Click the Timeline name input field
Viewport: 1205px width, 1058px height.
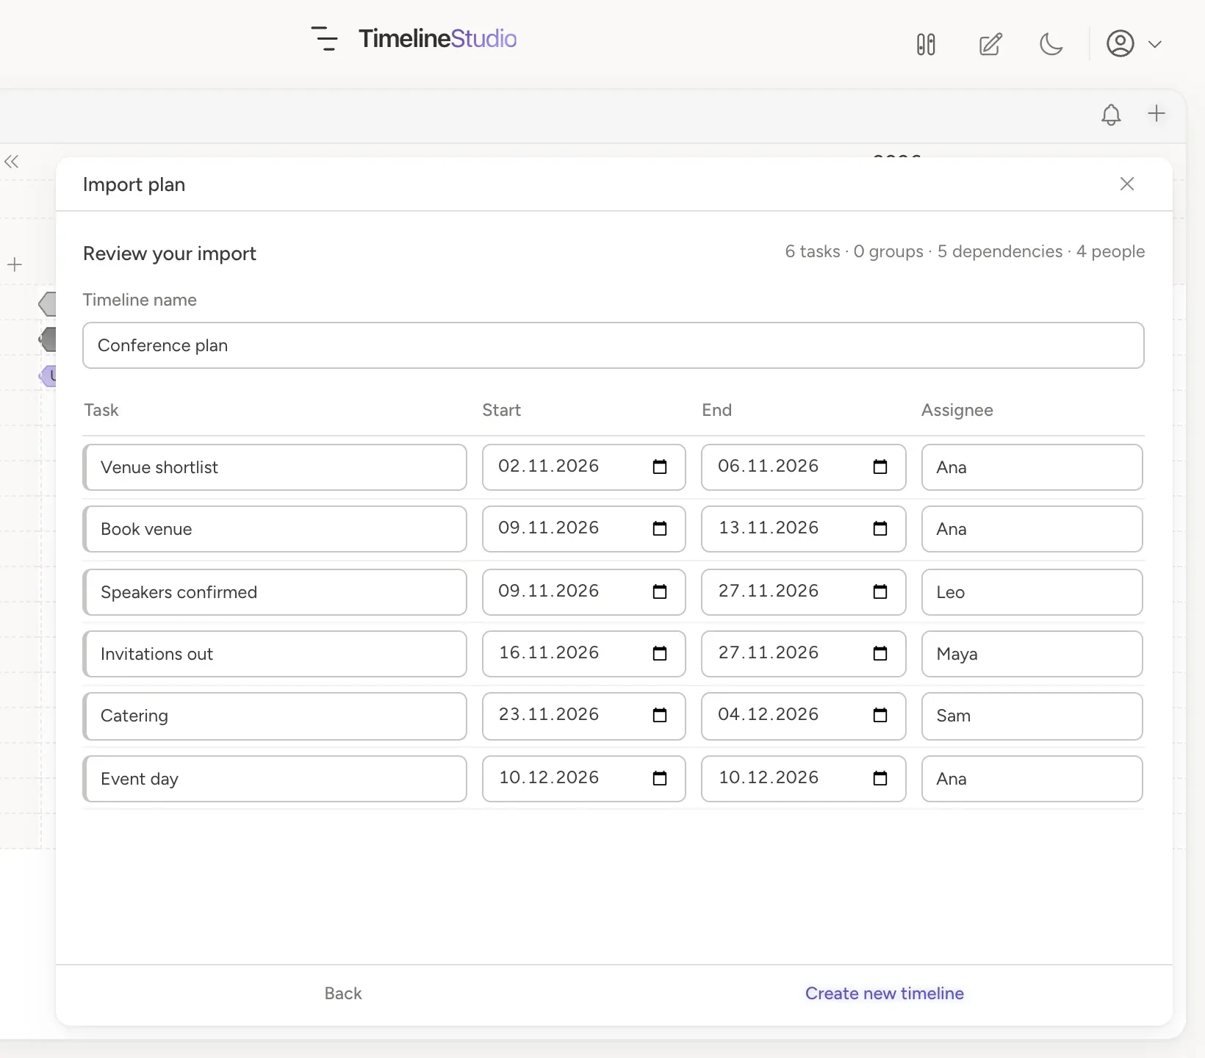tap(614, 345)
